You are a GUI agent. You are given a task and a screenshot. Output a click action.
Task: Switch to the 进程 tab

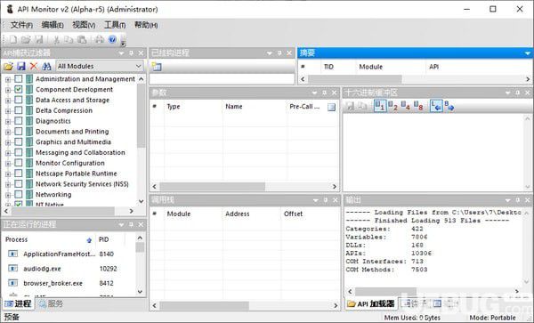19,303
